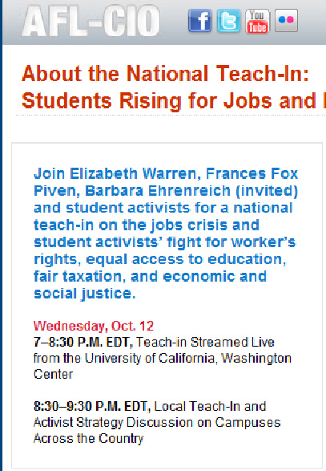Select the red 'Wednesday, Oct. 12' date

click(x=94, y=326)
